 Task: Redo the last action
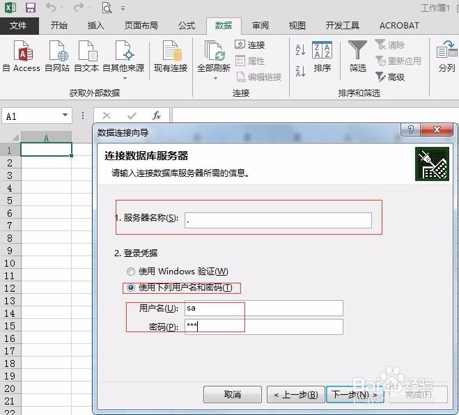79,8
